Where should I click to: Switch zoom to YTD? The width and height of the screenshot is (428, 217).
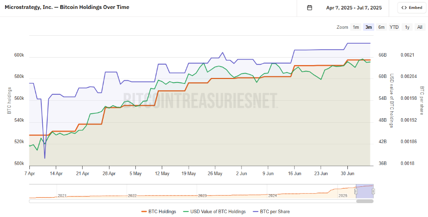394,27
